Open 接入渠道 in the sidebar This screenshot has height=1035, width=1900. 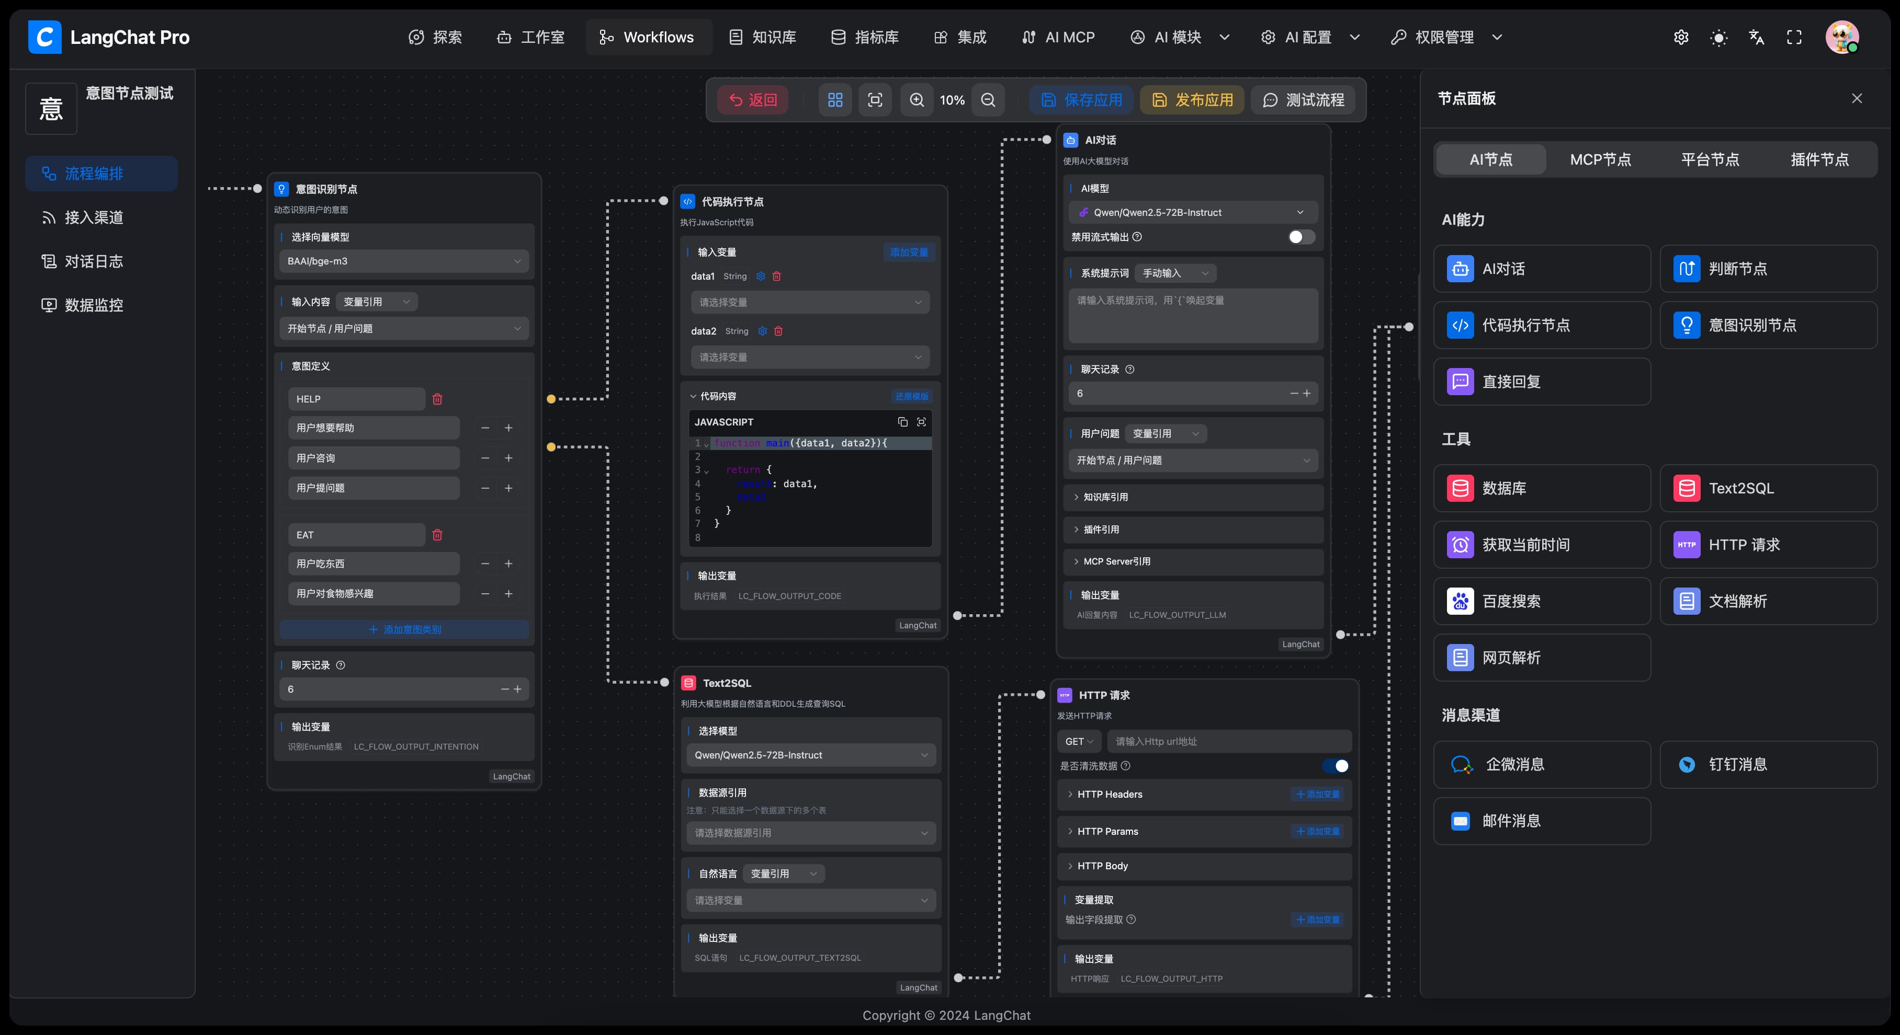pos(101,217)
